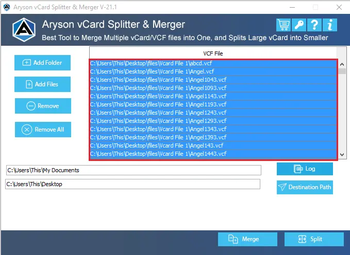Select the Angel1293.vcf row
Screen dimensions: 350x255
(x=213, y=121)
